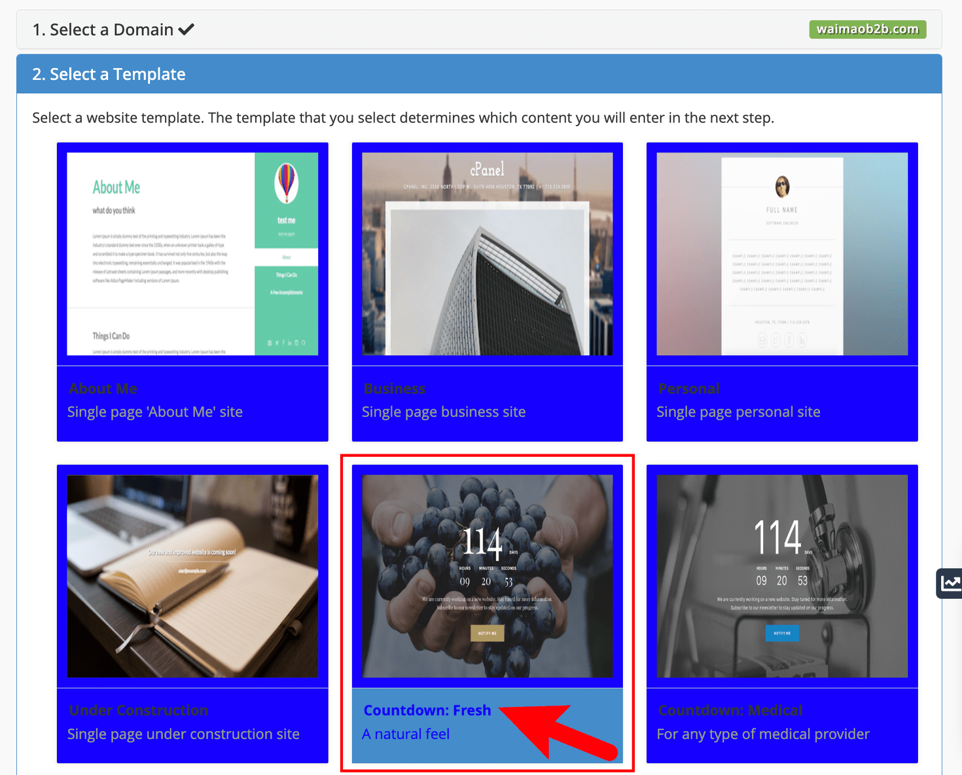Click the checkmark beside Select a Domain
Screen dimensions: 962x775
[187, 29]
